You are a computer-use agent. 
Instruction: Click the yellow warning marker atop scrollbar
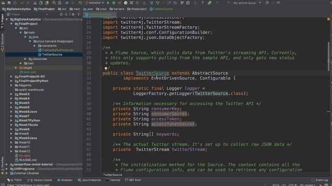click(x=328, y=19)
